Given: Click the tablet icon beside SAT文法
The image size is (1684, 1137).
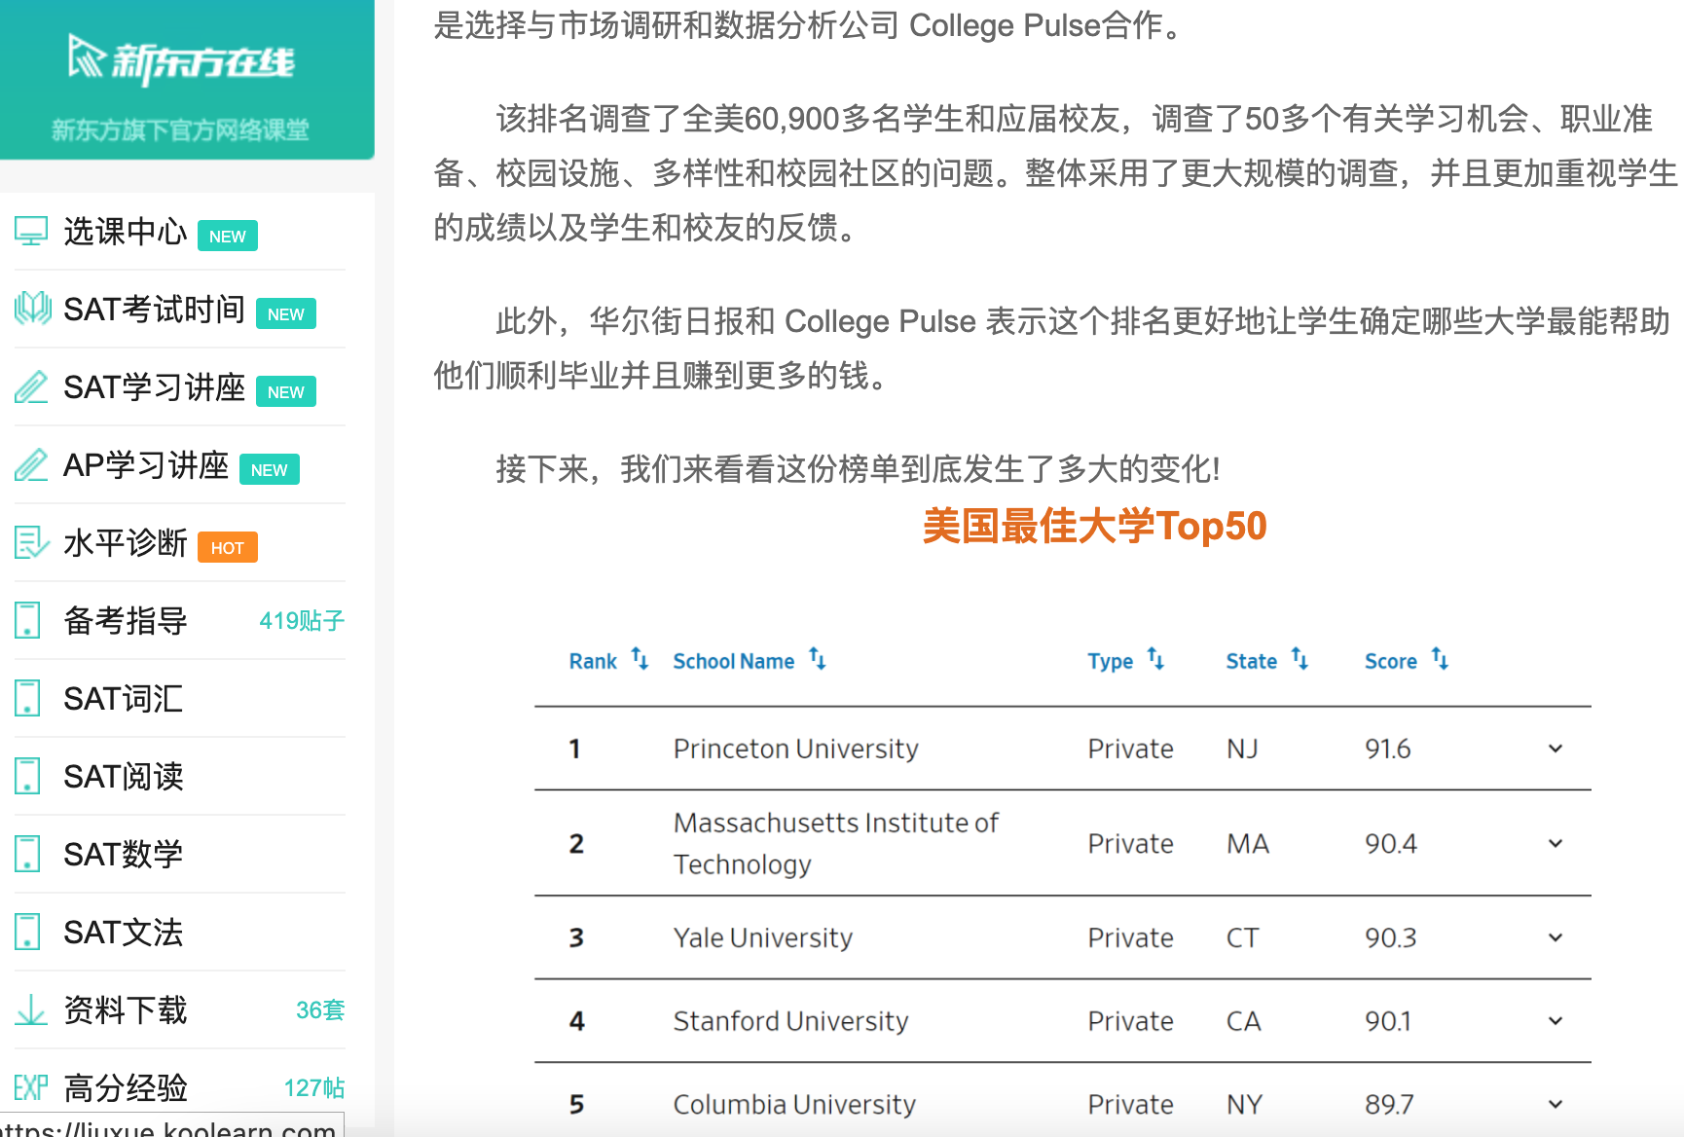Looking at the screenshot, I should 27,932.
